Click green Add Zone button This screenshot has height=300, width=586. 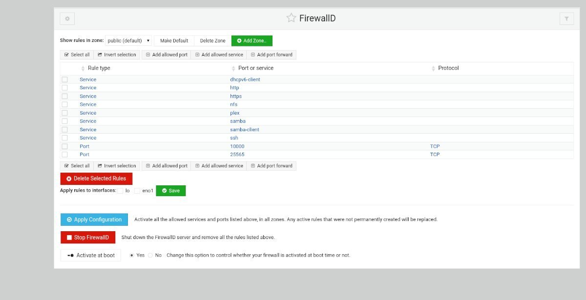[252, 40]
